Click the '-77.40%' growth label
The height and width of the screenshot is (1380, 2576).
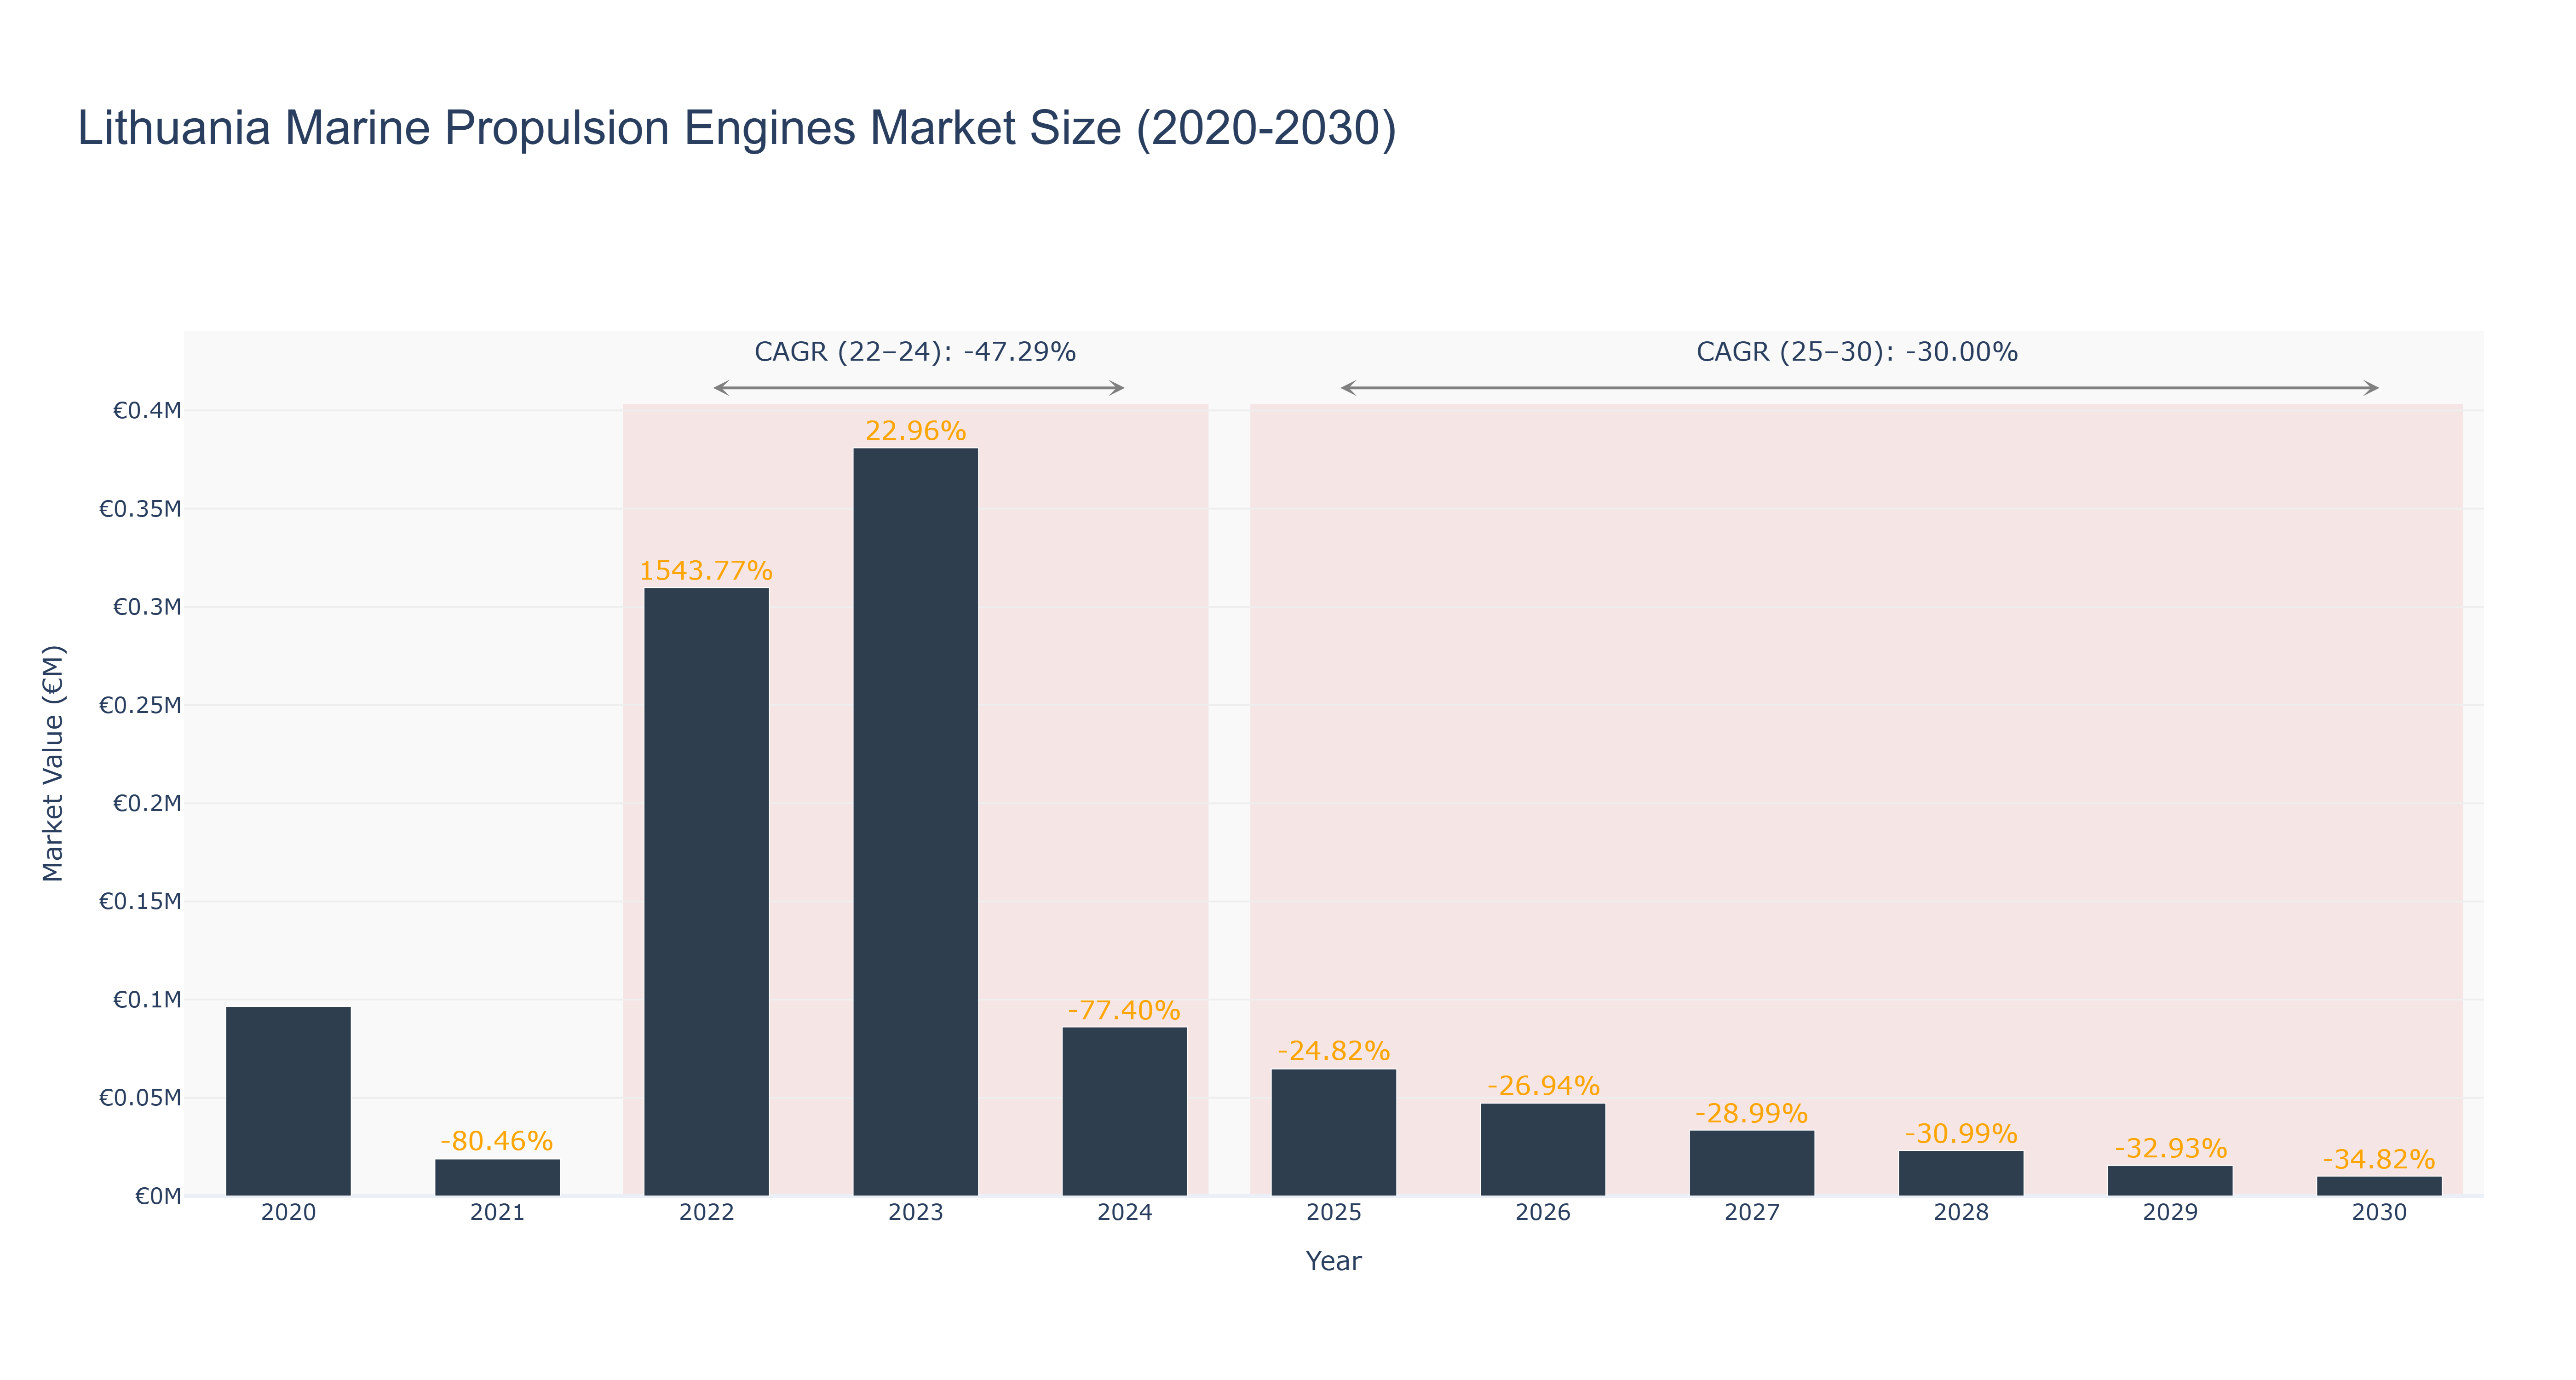click(x=1124, y=1010)
